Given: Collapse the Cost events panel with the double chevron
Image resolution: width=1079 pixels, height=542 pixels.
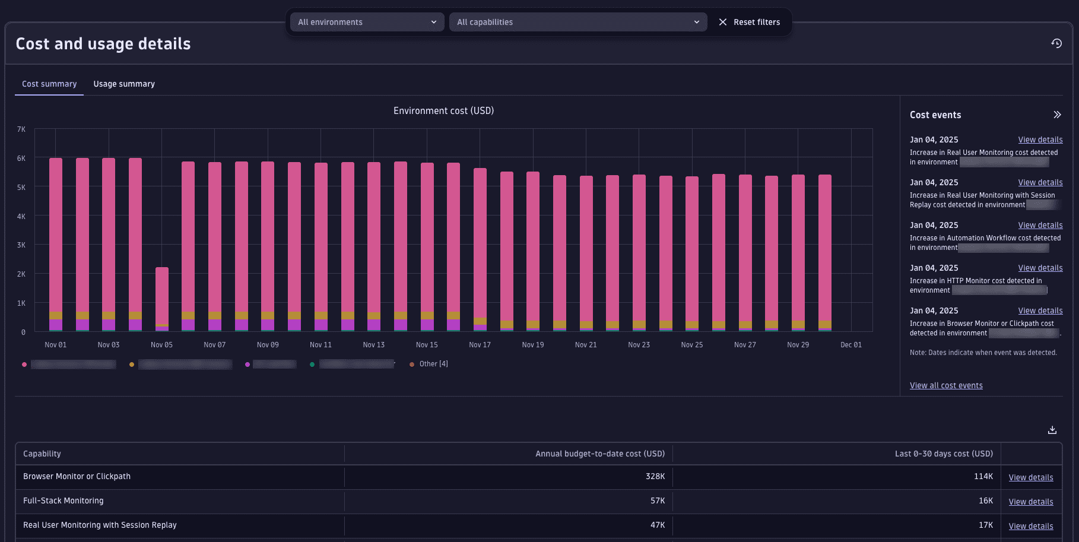Looking at the screenshot, I should click(1058, 114).
